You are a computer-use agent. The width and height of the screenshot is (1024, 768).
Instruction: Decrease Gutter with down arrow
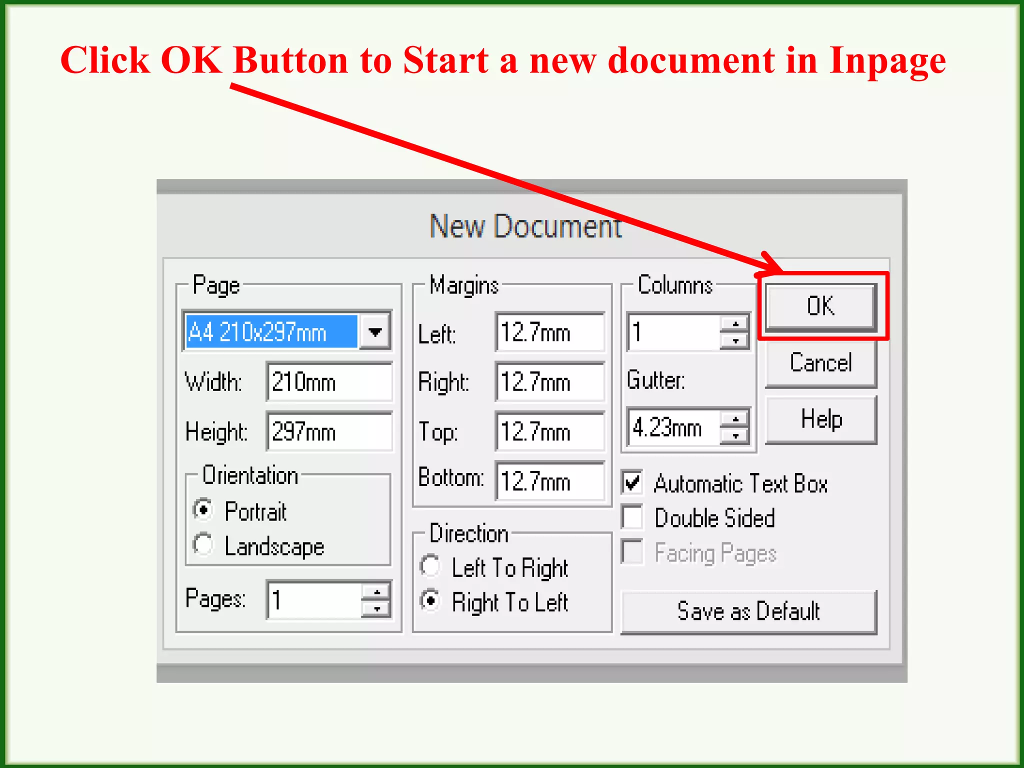tap(735, 436)
